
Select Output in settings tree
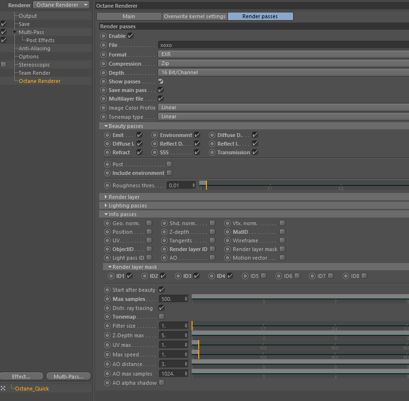tap(28, 16)
